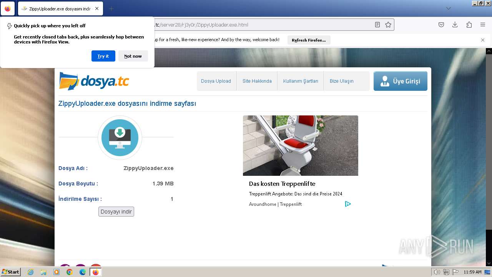Select the ZippyUploader.exe dosyasını indir tab
Viewport: 492px width, 277px height.
click(60, 8)
